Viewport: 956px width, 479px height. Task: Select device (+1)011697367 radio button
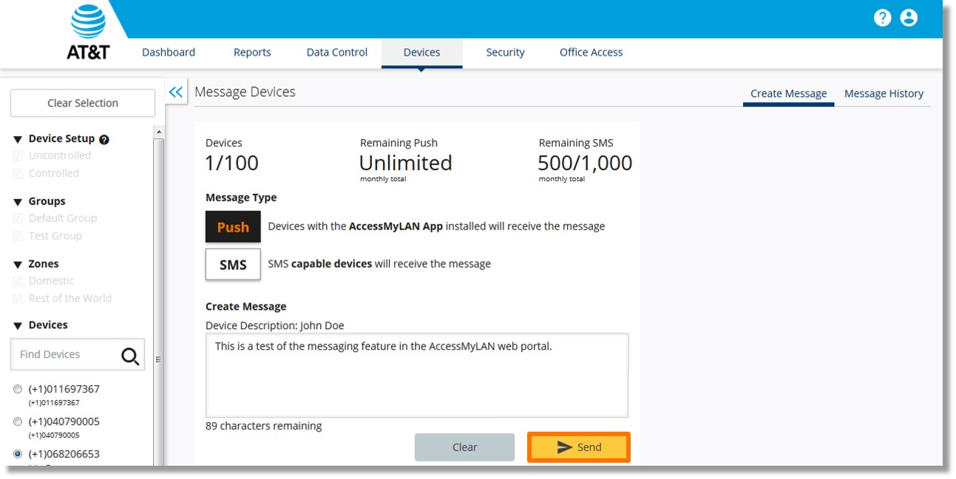(18, 390)
